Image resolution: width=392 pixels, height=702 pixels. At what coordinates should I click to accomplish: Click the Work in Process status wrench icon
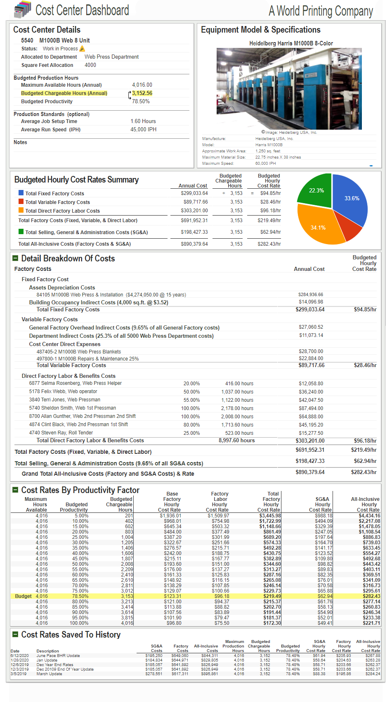point(82,49)
